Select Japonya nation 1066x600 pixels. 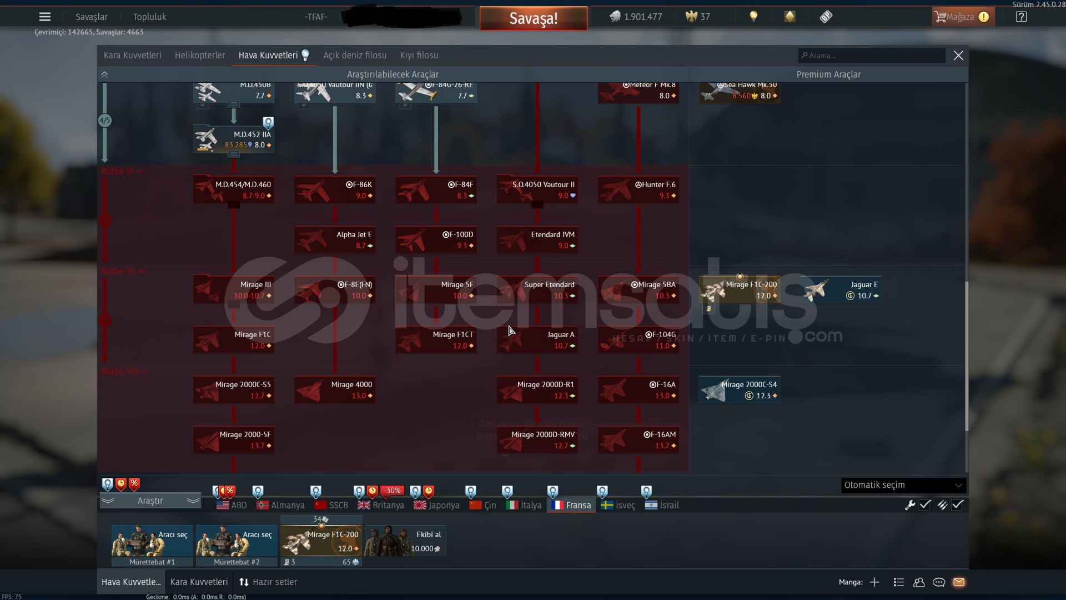point(436,505)
